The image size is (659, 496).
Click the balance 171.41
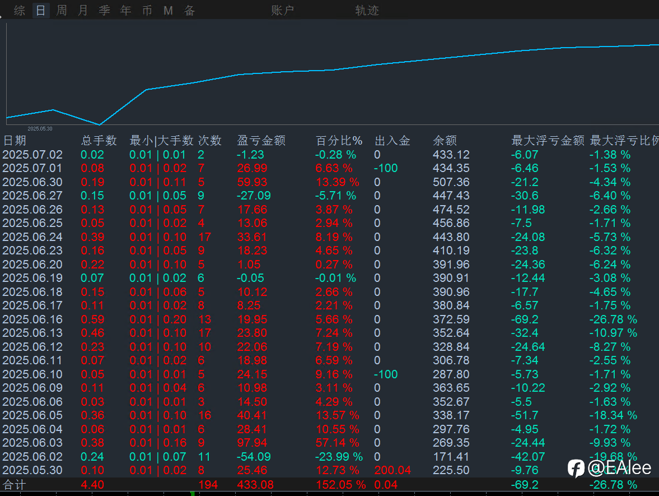[x=451, y=456]
